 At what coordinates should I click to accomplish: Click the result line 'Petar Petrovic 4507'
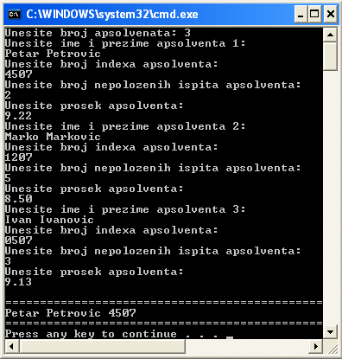[71, 313]
